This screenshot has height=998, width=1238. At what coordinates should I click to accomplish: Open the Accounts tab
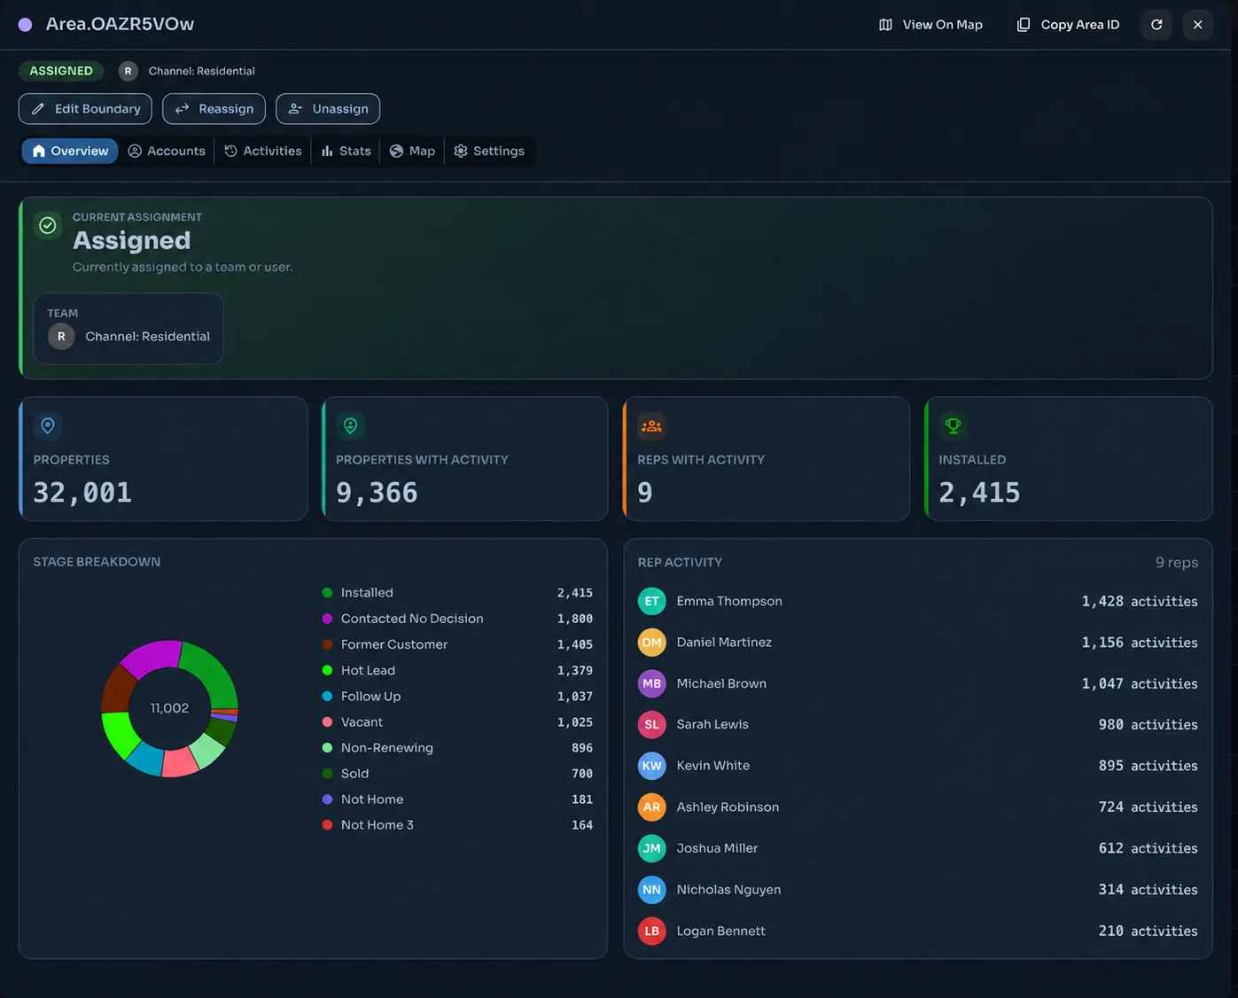tap(167, 152)
